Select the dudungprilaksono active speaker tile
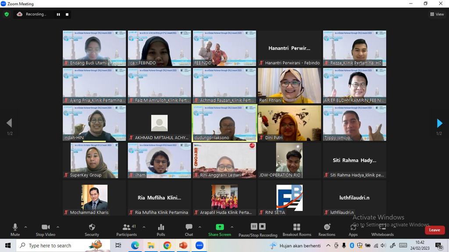The width and height of the screenshot is (449, 252). (224, 123)
